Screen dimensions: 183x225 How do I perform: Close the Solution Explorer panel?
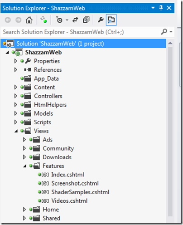pos(169,8)
